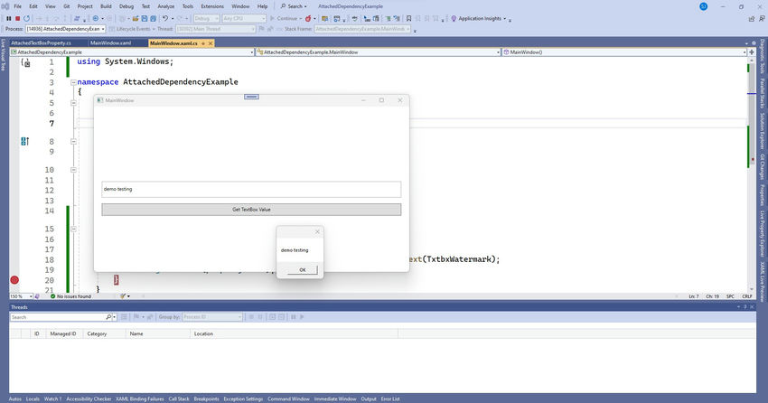Close the demo testing message box
This screenshot has height=403, width=768.
pyautogui.click(x=317, y=231)
